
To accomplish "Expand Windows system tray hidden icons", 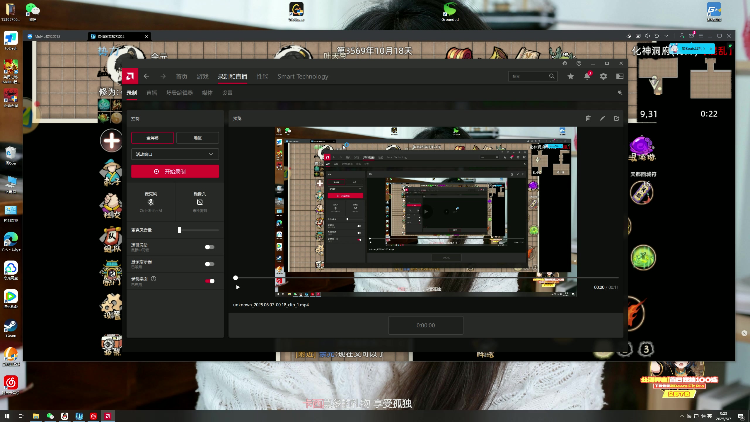I will coord(682,416).
